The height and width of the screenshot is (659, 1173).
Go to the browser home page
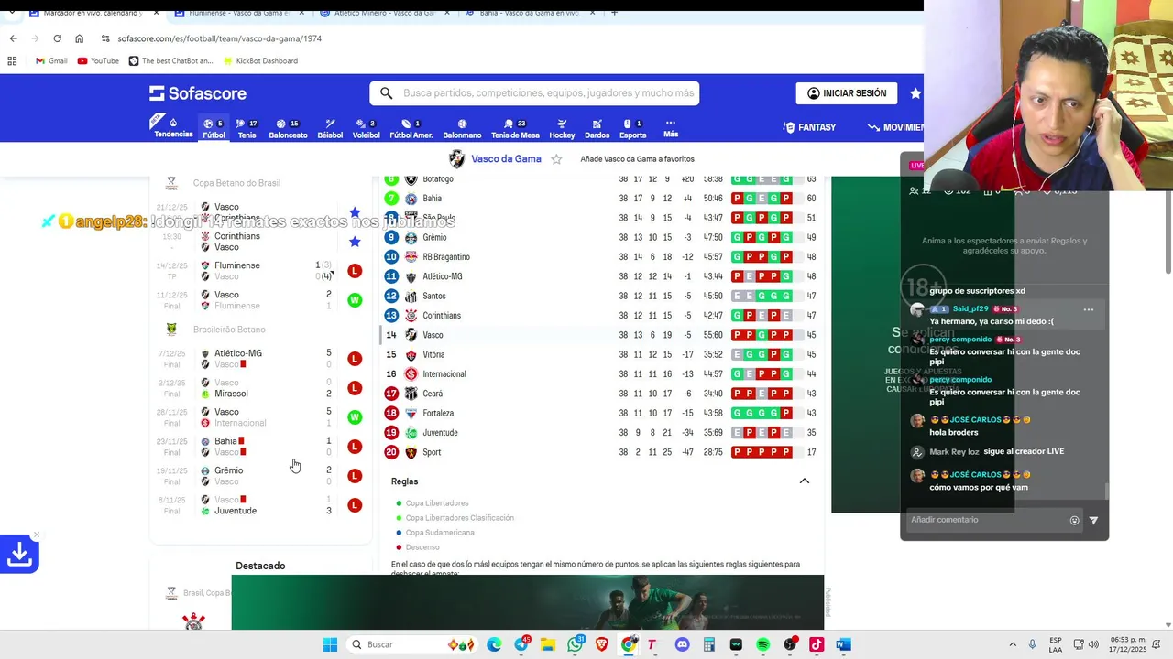[79, 38]
